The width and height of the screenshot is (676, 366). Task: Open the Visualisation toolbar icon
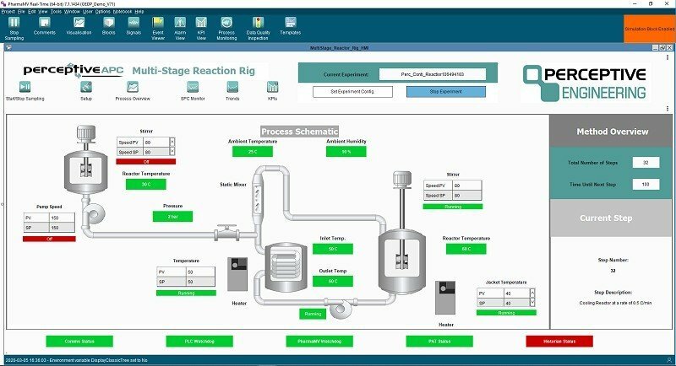point(79,26)
